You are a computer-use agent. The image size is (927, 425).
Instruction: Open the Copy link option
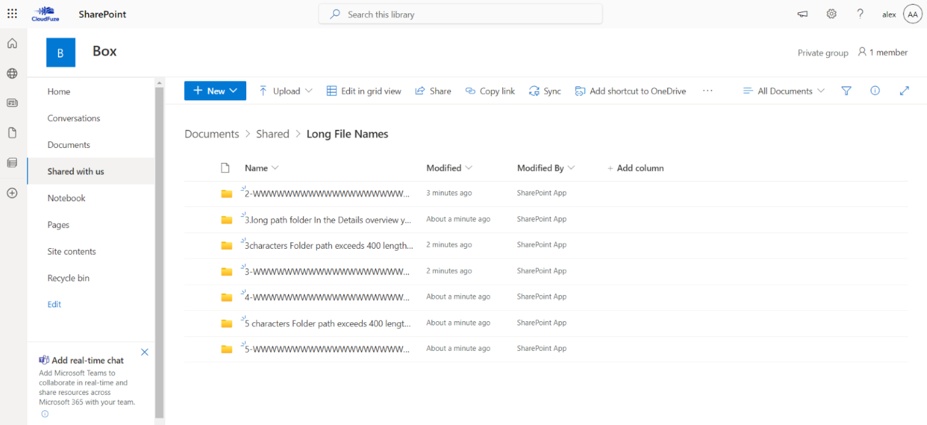point(490,91)
